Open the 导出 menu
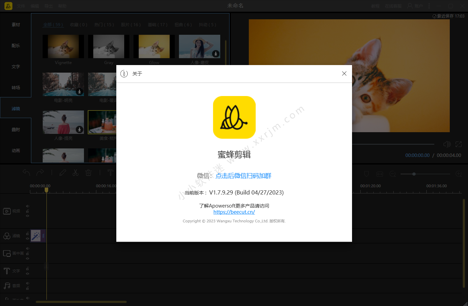 click(x=49, y=6)
